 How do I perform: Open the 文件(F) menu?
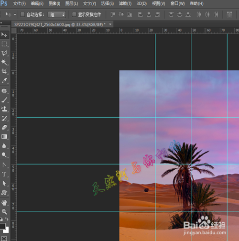(x=19, y=3)
